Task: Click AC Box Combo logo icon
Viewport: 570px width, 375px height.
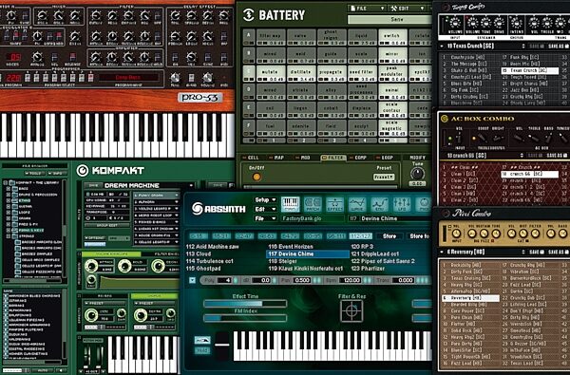Action: [x=445, y=119]
